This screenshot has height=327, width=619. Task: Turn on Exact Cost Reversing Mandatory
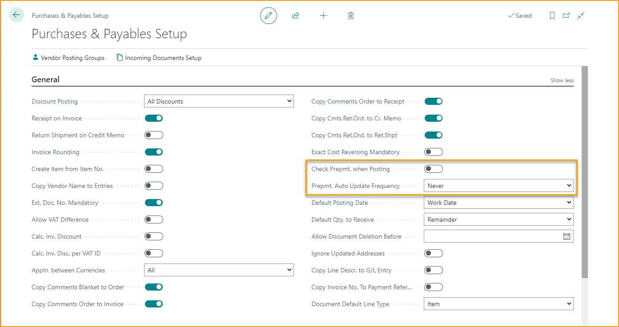click(x=434, y=152)
